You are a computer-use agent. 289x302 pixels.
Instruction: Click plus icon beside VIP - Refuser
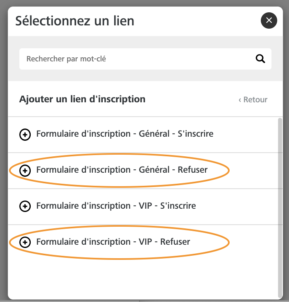(25, 242)
